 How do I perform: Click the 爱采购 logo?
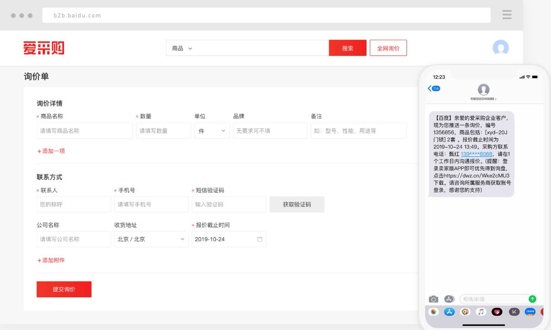coord(44,48)
